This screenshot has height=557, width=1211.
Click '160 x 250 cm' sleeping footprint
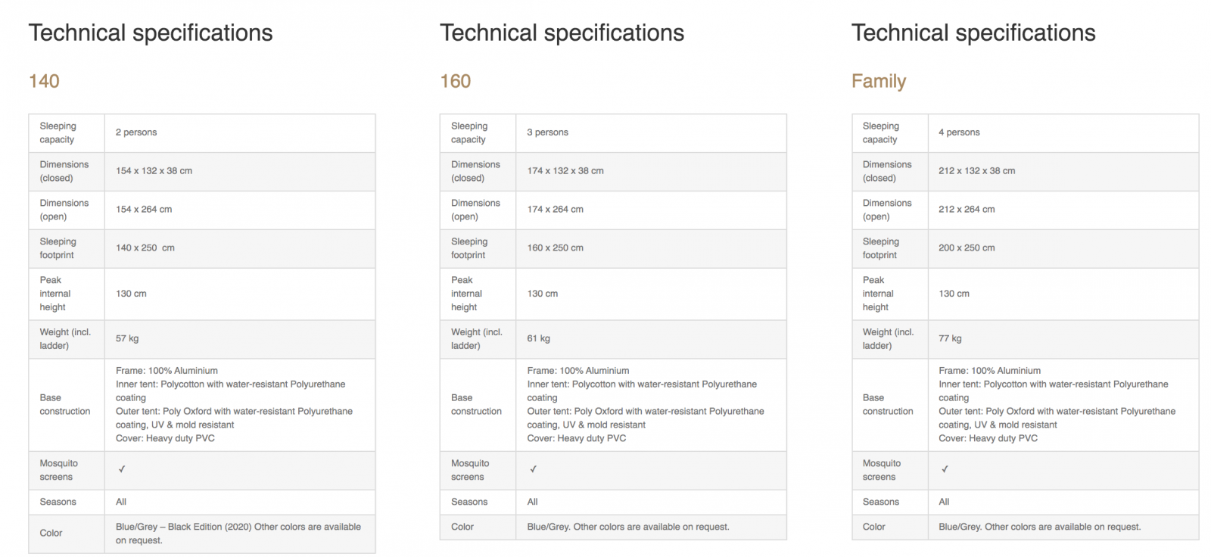coord(556,248)
